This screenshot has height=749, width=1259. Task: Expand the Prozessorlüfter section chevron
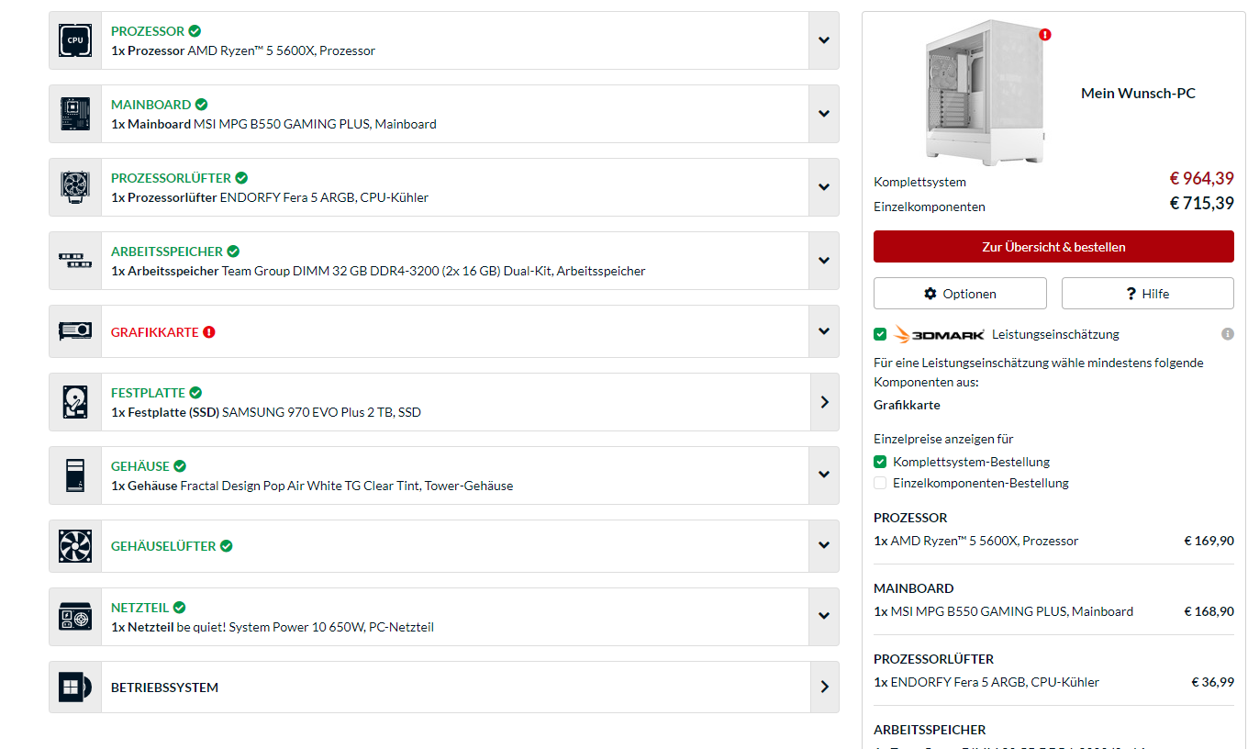[824, 187]
